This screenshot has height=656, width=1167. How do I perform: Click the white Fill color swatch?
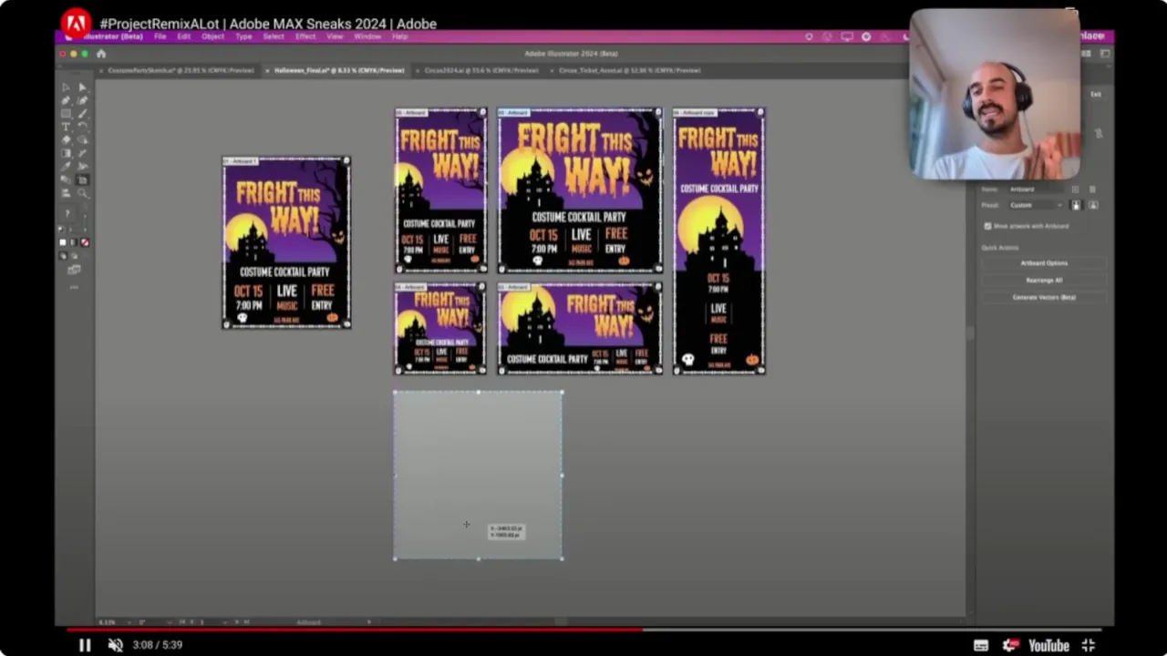pos(63,242)
